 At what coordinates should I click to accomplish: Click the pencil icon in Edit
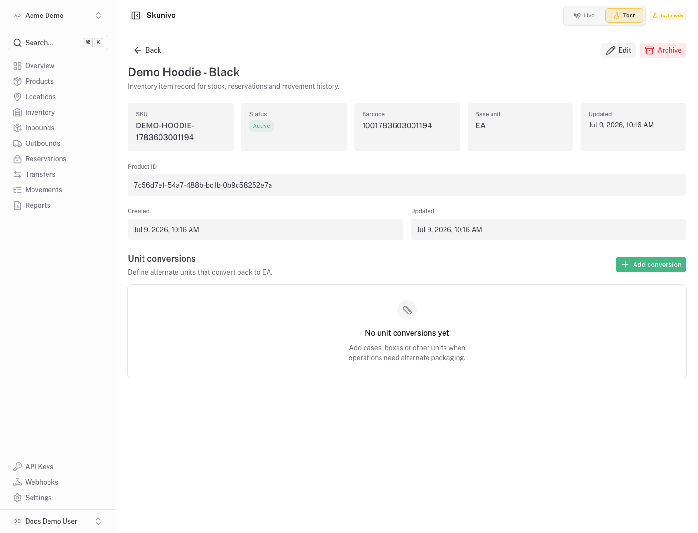611,50
